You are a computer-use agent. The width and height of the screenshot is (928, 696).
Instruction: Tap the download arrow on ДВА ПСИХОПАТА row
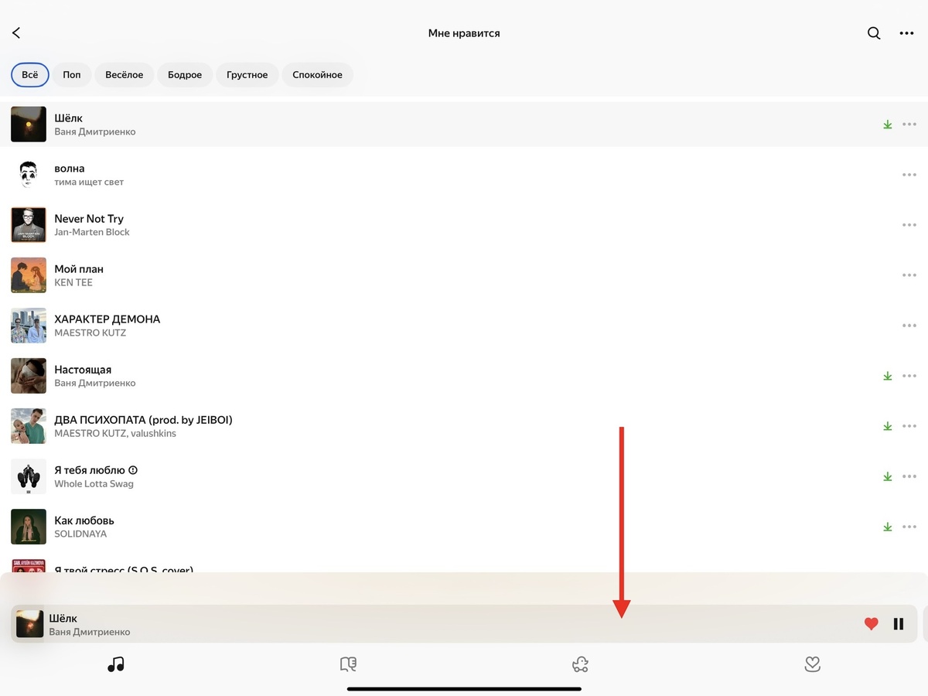point(888,426)
